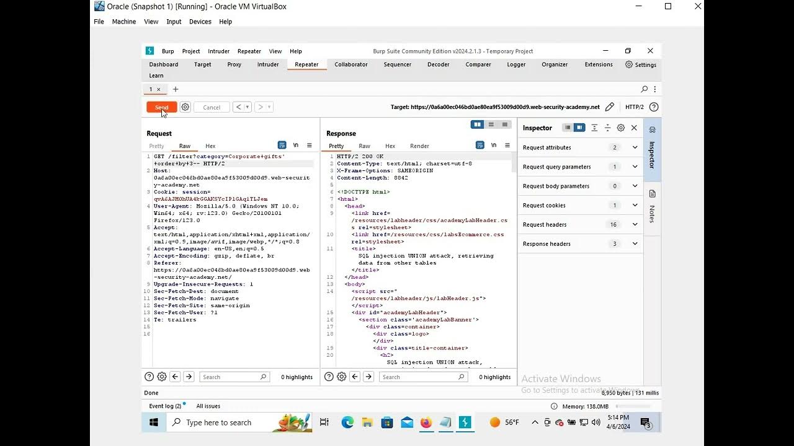The height and width of the screenshot is (446, 794).
Task: Open Repeater help question mark icon
Action: [653, 107]
